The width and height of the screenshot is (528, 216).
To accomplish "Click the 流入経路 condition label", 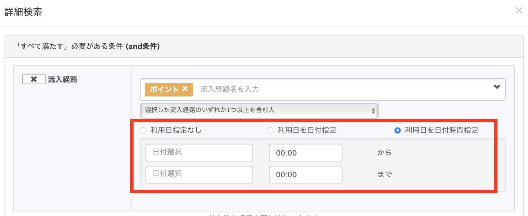I will 62,79.
